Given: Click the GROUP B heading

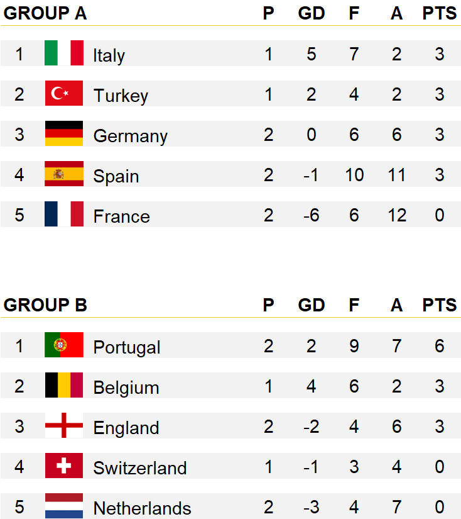Looking at the screenshot, I should (45, 305).
